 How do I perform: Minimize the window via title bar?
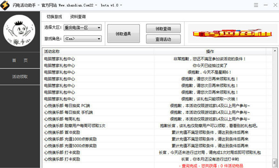[266, 5]
